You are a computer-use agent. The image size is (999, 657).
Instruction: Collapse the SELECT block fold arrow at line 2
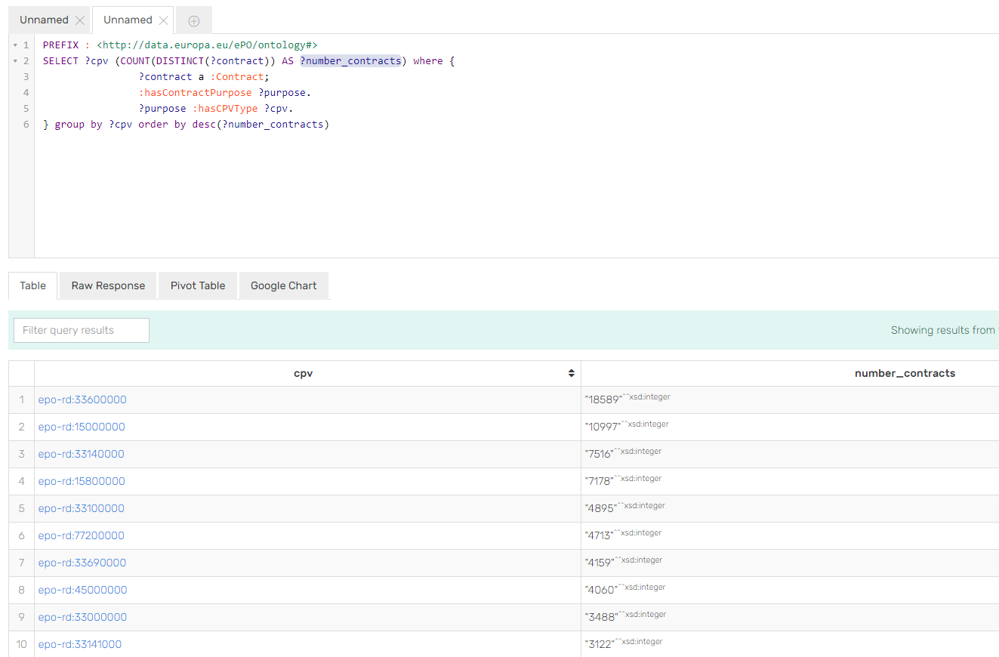point(15,61)
